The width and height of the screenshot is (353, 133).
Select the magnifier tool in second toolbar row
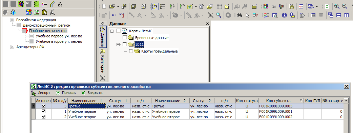click(x=219, y=15)
